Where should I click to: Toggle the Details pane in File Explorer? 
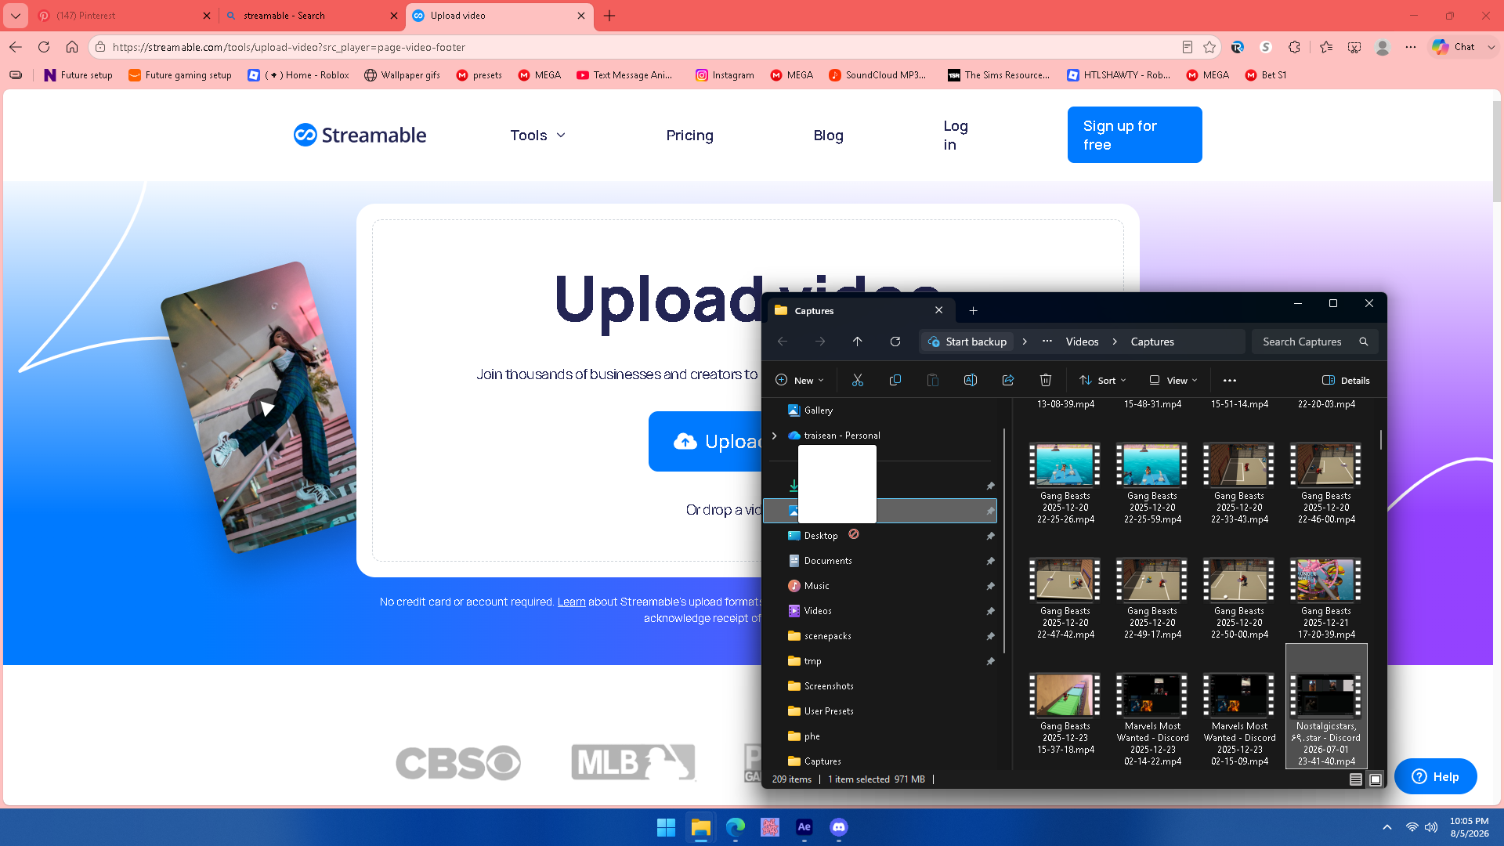coord(1347,381)
